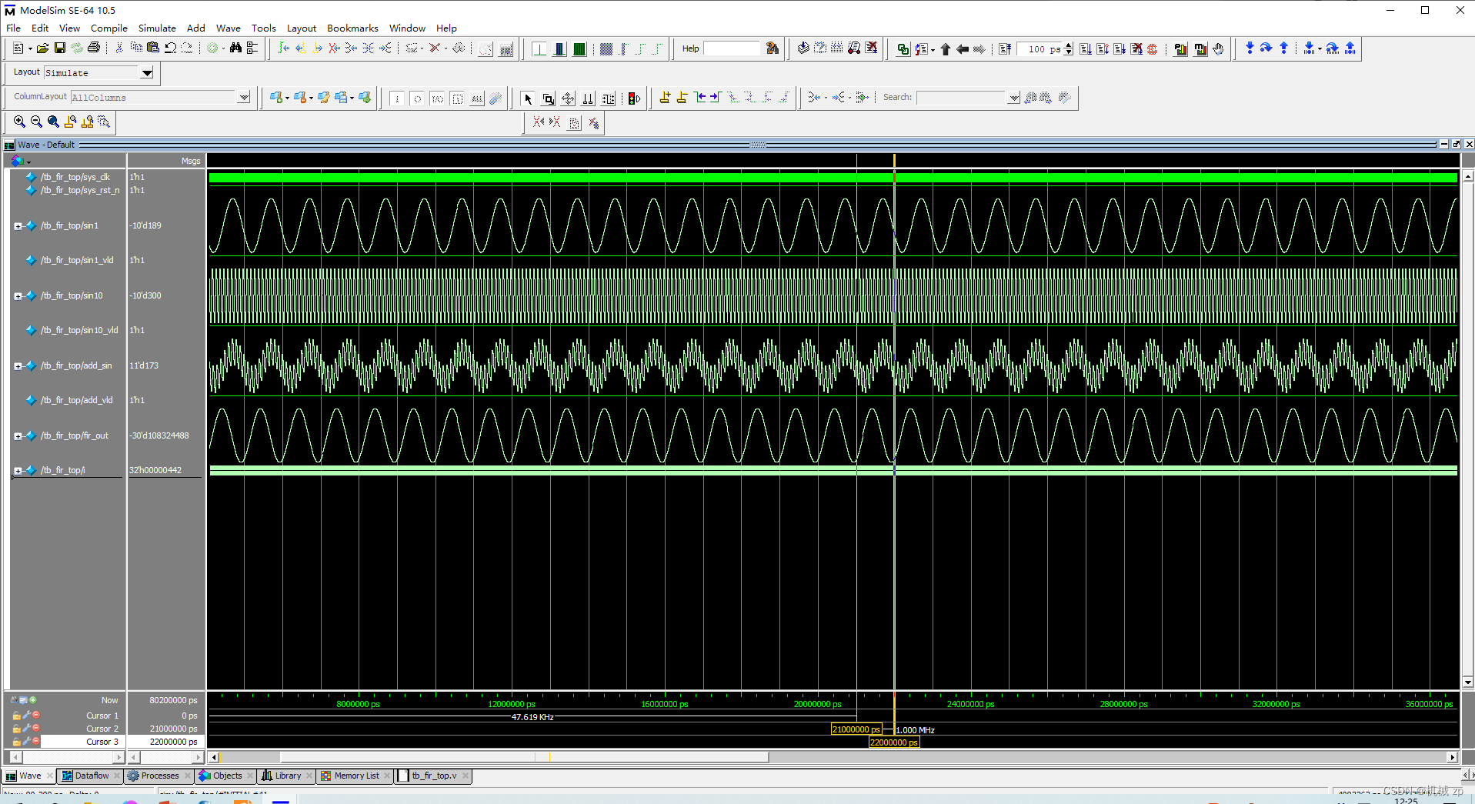
Task: Click the Cursor 2 value 21000000 ps
Action: pos(173,729)
